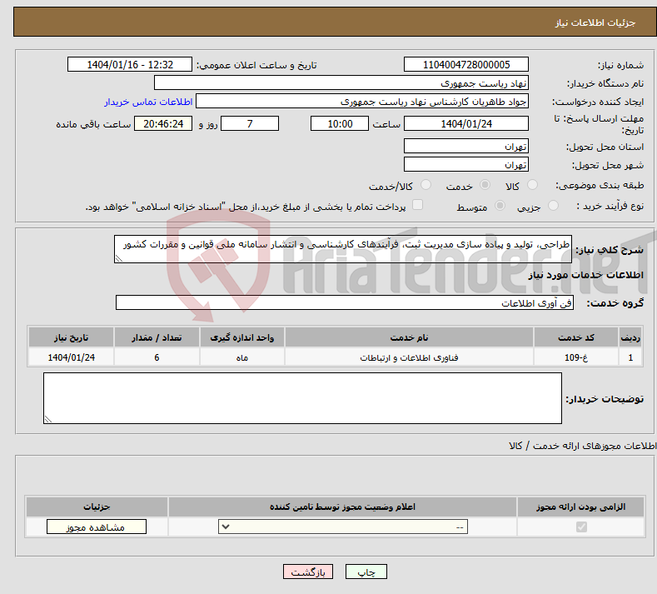Click the اعلام وضعیت مجوز توسط تامین کننده header
Screen dimensions: 657x594
pyautogui.click(x=342, y=507)
